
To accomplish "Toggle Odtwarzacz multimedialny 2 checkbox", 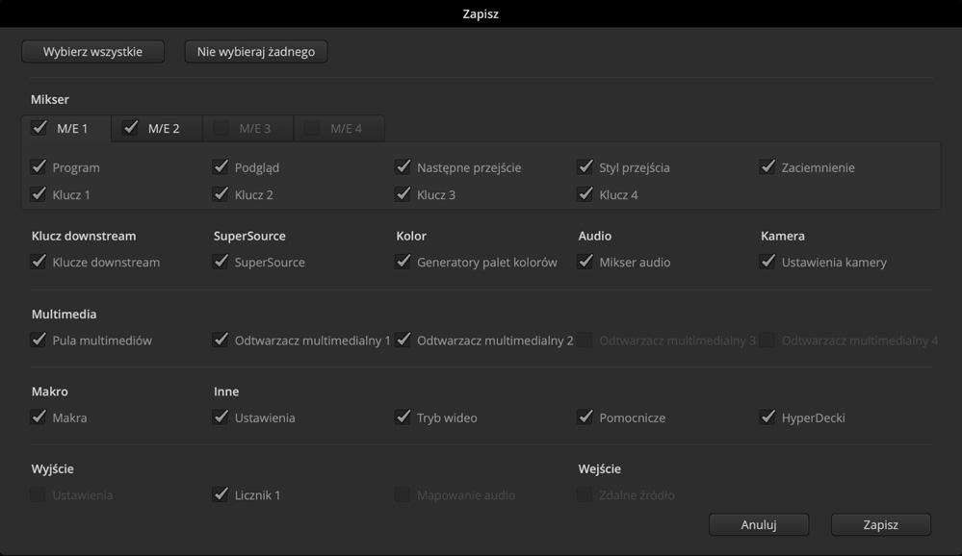I will click(403, 340).
